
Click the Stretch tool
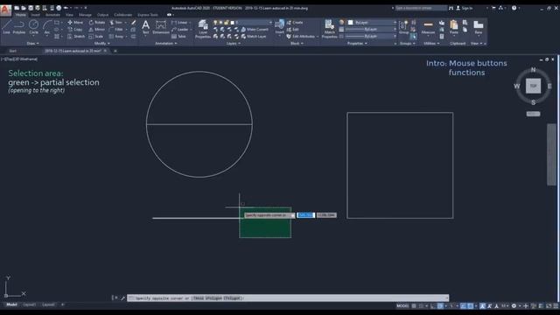coord(76,37)
